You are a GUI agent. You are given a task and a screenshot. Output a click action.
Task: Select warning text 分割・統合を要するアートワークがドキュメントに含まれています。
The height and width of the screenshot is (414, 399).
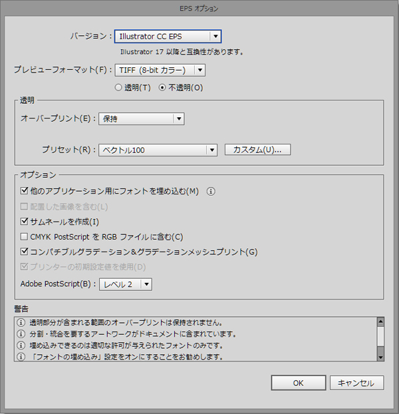click(133, 334)
